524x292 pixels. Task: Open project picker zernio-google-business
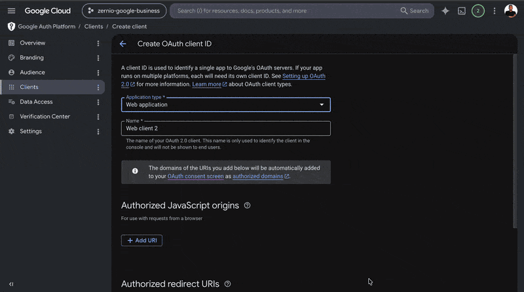coord(124,10)
